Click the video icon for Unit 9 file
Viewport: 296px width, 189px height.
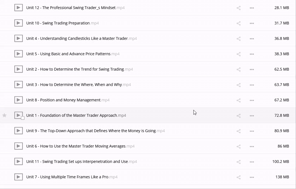point(18,131)
